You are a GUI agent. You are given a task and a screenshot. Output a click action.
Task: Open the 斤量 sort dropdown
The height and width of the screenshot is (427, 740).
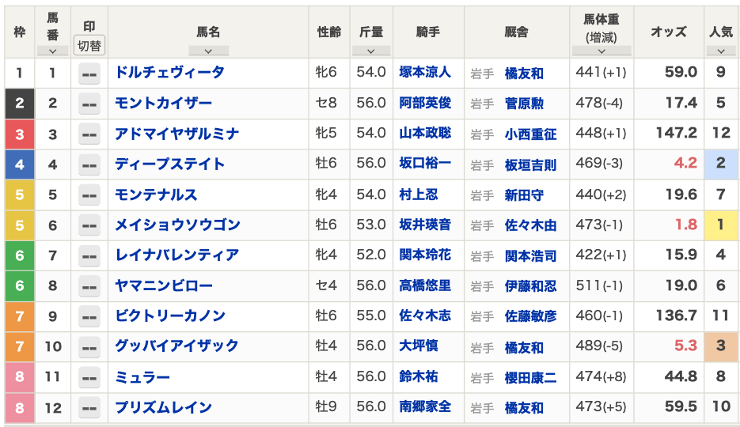coord(371,51)
